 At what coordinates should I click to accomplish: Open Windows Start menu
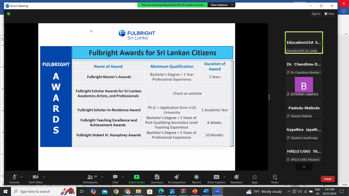pos(5,191)
